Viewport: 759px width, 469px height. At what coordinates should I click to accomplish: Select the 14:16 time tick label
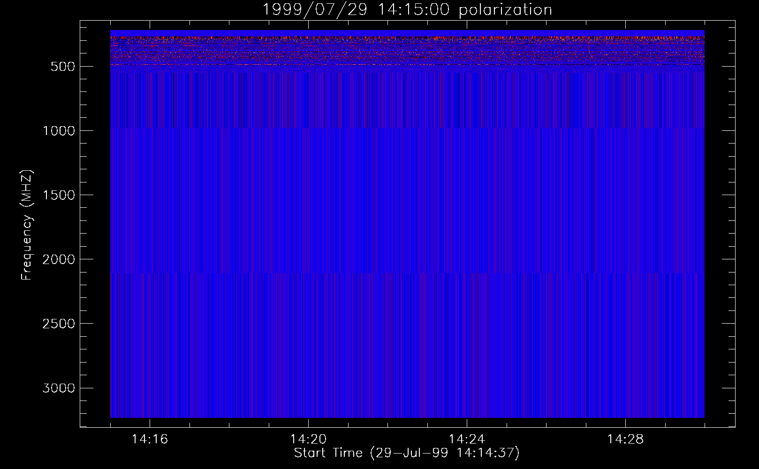150,439
